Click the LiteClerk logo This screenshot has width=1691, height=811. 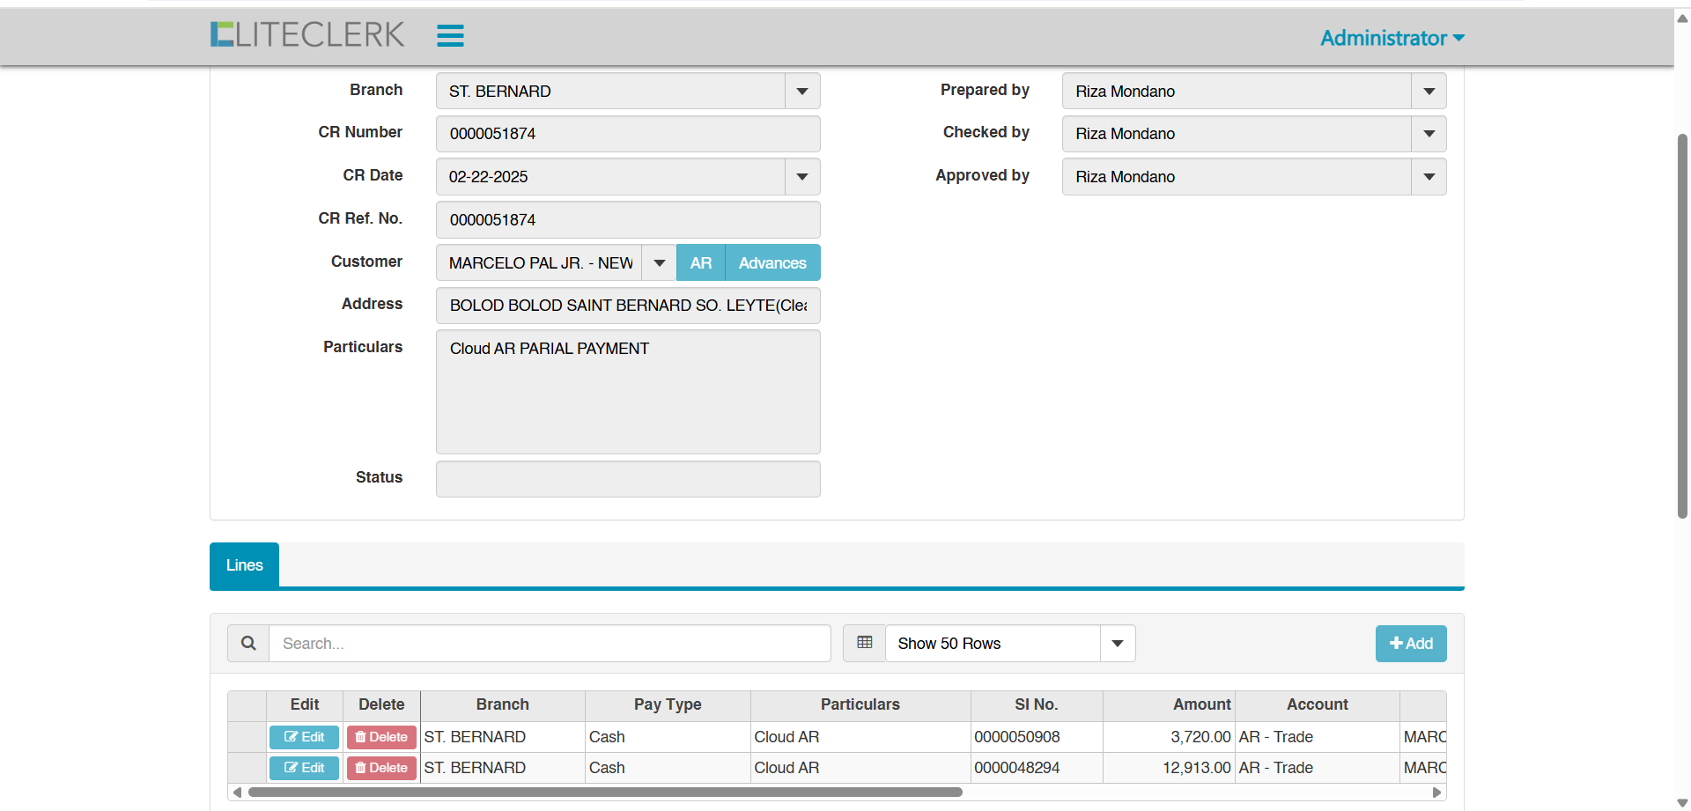(x=307, y=34)
